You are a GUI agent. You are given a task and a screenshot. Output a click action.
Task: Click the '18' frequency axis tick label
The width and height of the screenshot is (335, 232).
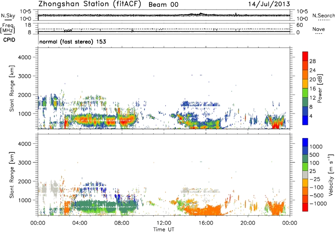pos(28,25)
